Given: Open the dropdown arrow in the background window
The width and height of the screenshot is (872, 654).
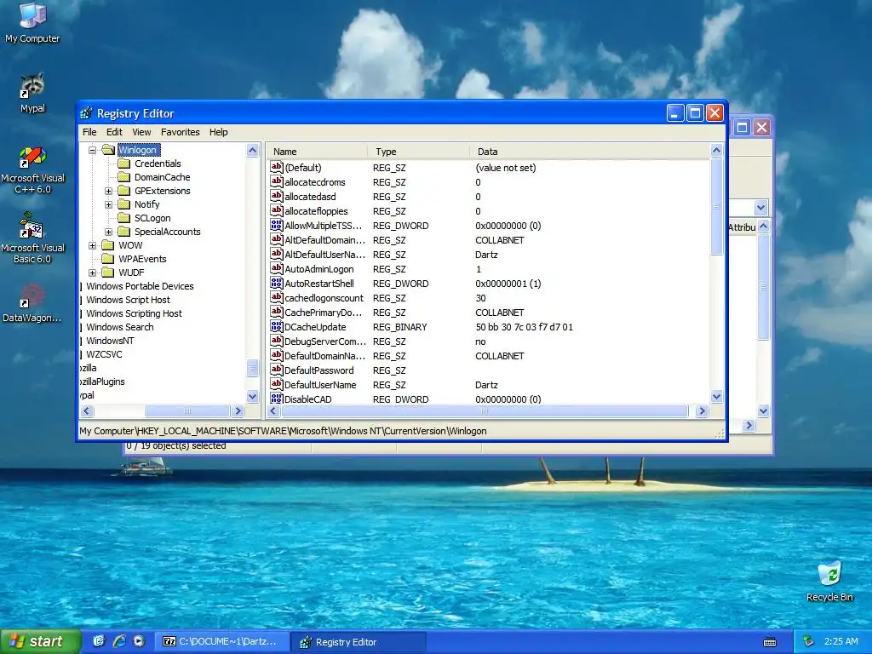Looking at the screenshot, I should coord(760,208).
